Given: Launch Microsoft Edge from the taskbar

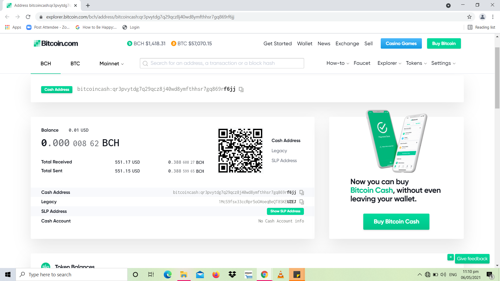Looking at the screenshot, I should click(x=167, y=274).
